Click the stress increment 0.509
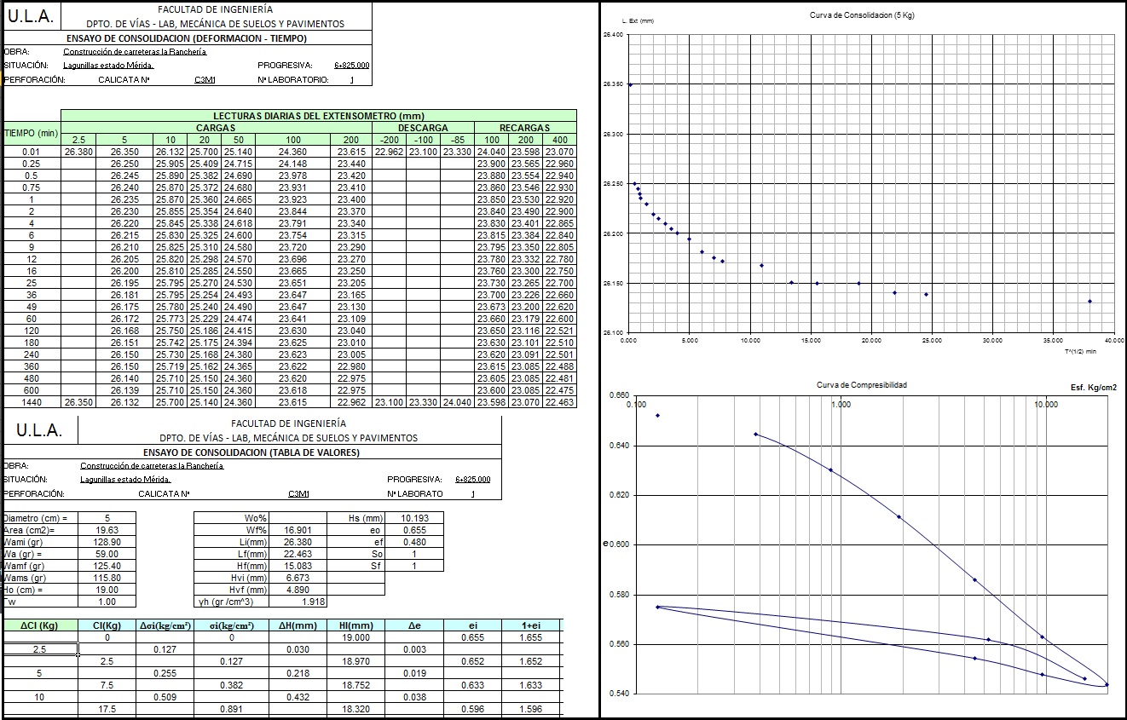 [165, 697]
